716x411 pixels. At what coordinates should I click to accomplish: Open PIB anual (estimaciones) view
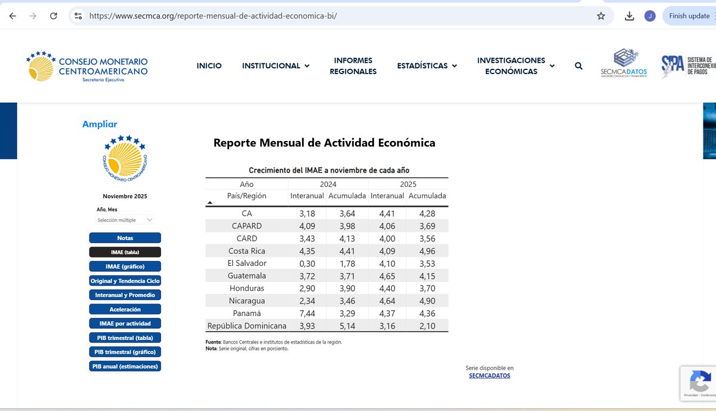125,366
